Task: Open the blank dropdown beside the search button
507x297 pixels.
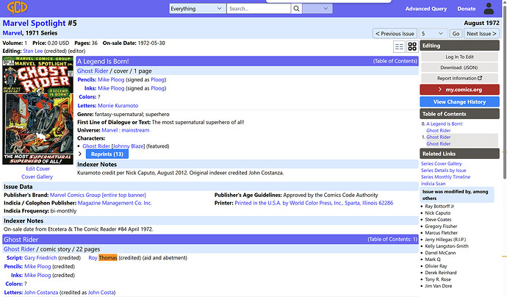Action: [x=317, y=9]
